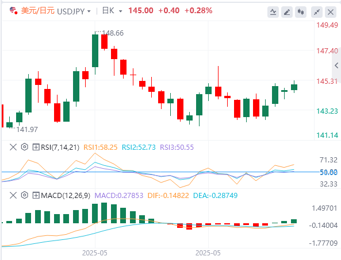Click the 148.66 high price marker

click(x=113, y=33)
